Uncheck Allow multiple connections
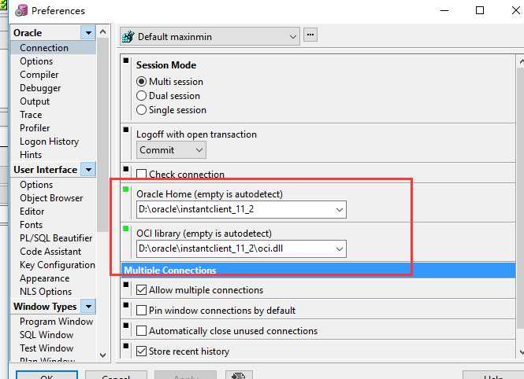Screen dimensions: 524x379 141,290
